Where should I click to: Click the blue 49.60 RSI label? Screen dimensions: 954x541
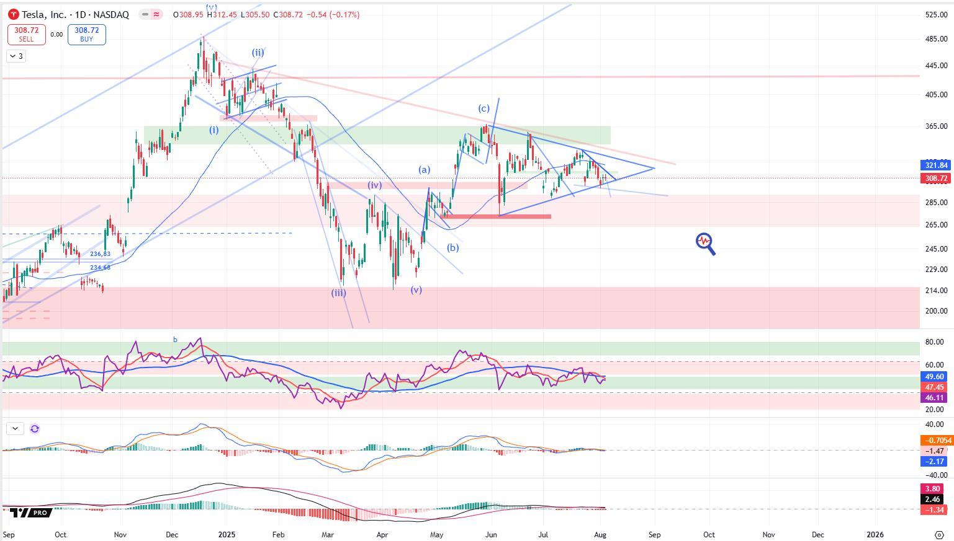(935, 377)
